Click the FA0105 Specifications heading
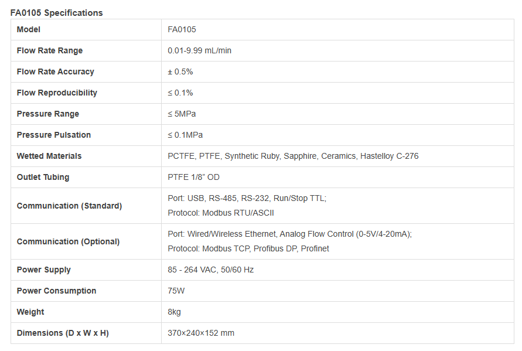Image resolution: width=522 pixels, height=351 pixels. [56, 13]
